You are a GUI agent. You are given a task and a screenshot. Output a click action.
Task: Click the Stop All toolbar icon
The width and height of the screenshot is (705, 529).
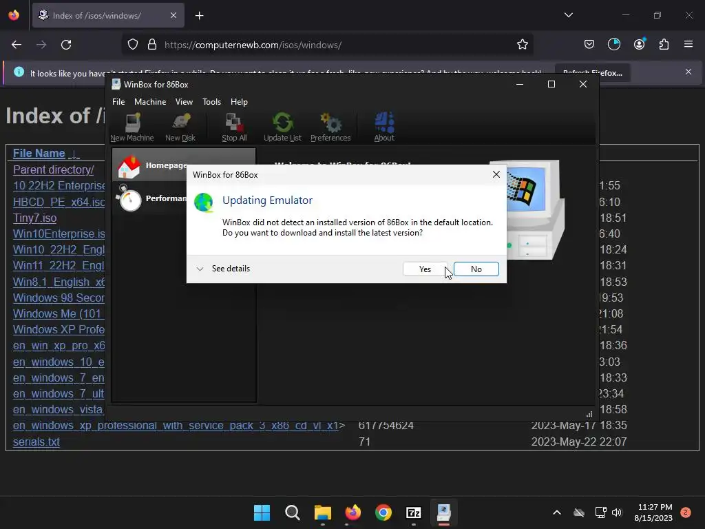coord(234,127)
